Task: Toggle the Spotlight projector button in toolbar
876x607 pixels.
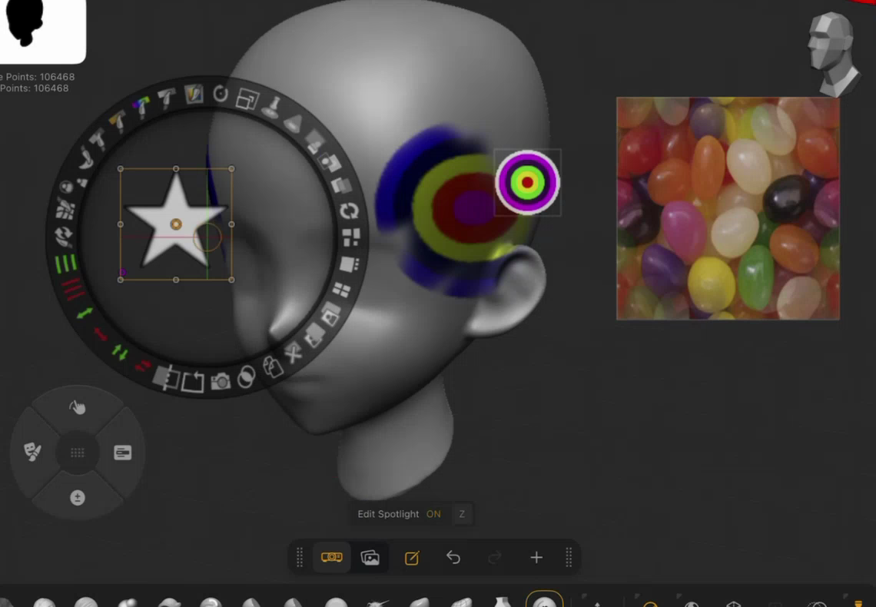Action: (332, 557)
